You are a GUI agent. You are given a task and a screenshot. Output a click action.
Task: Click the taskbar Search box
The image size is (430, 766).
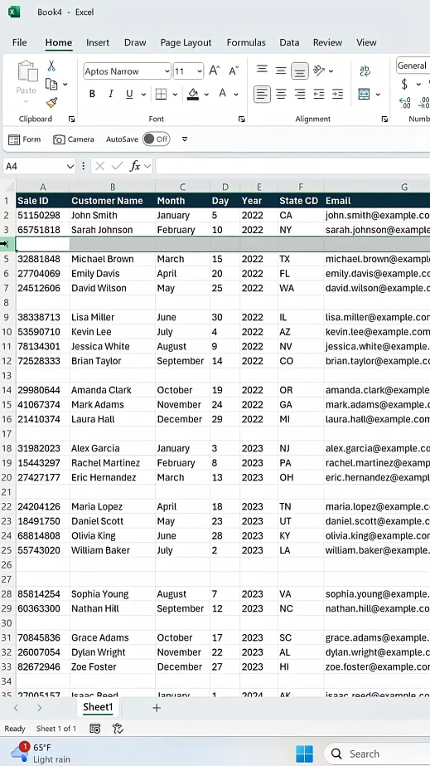click(x=377, y=754)
